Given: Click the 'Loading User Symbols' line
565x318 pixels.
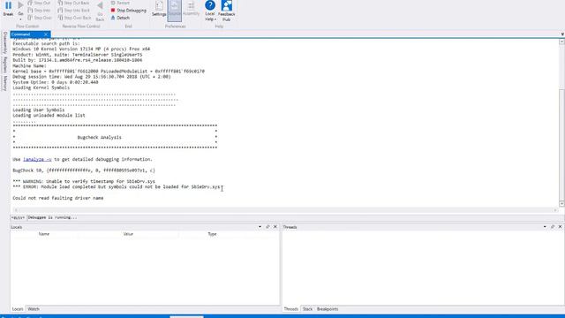Looking at the screenshot, I should tap(39, 110).
